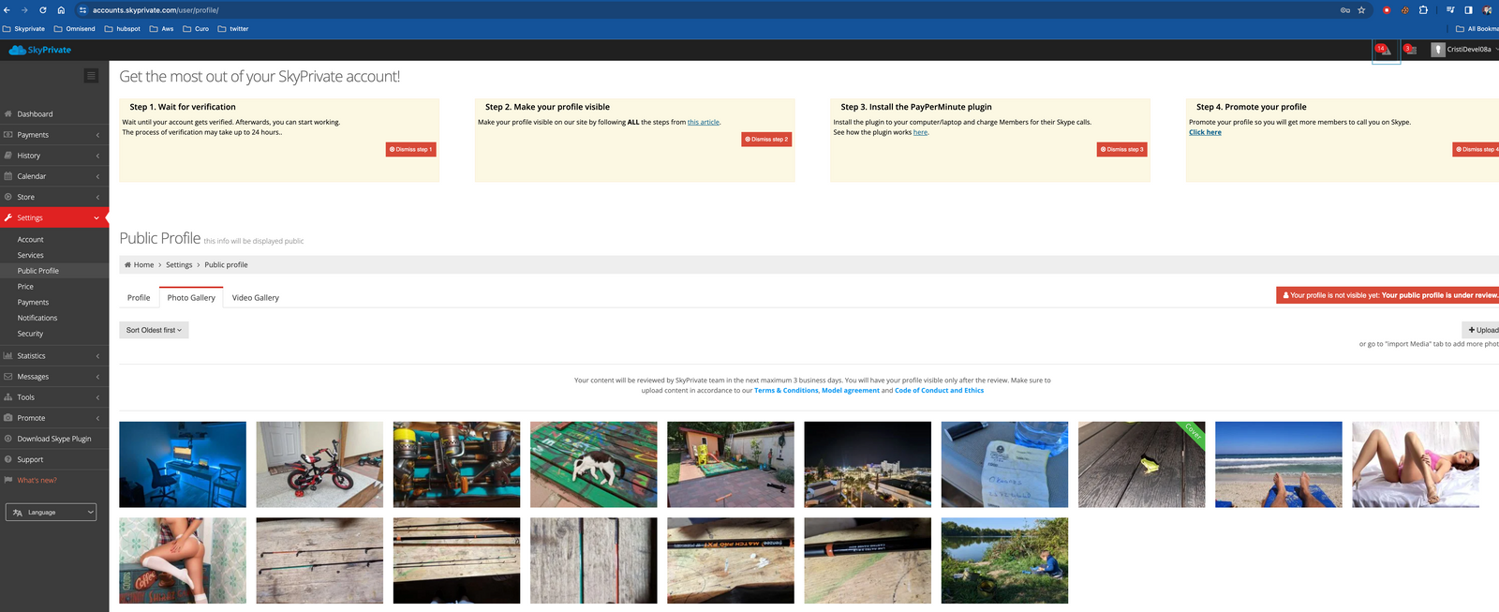Click the Dashboard home icon in sidebar

tap(8, 114)
